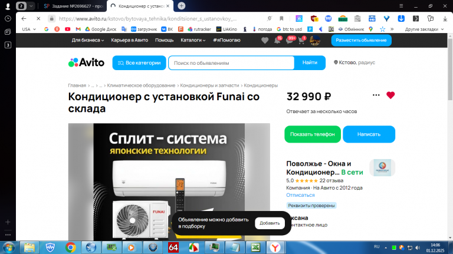Remove listing from favorites red heart
This screenshot has width=453, height=254.
tap(390, 95)
